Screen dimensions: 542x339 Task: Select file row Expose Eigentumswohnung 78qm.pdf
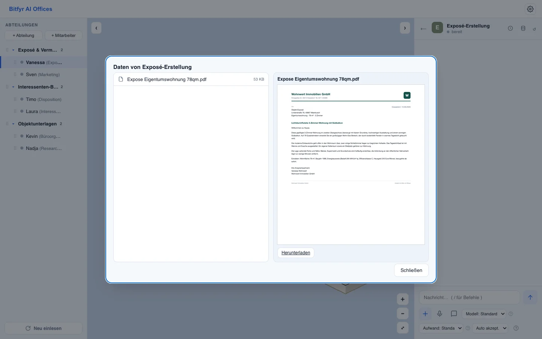pos(191,79)
